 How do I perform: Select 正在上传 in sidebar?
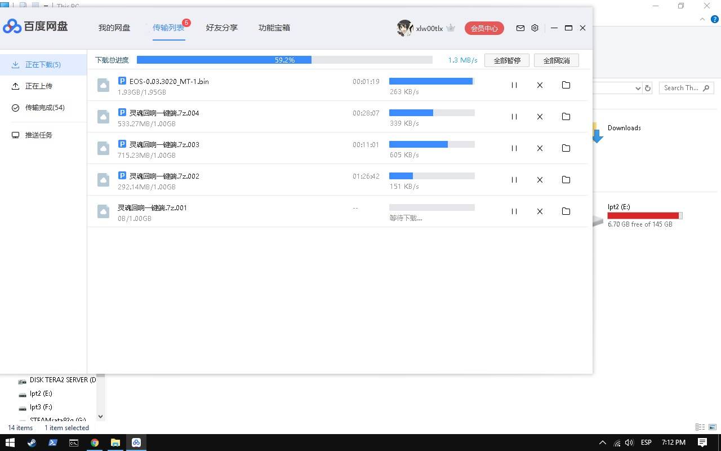(x=43, y=86)
